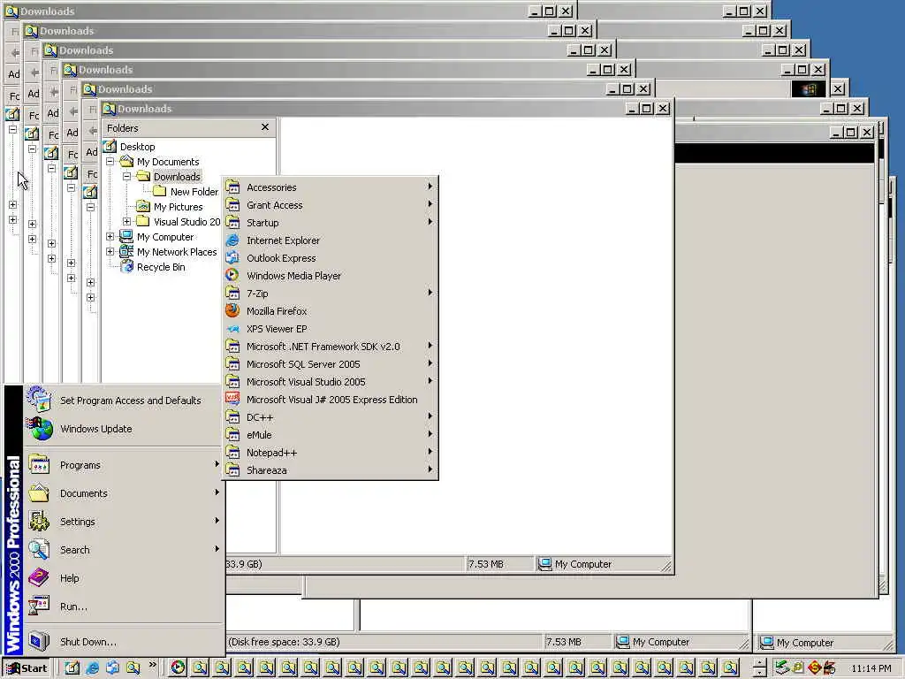Image resolution: width=905 pixels, height=679 pixels.
Task: Click taskbar scroll up arrow beside tray
Action: (x=760, y=663)
